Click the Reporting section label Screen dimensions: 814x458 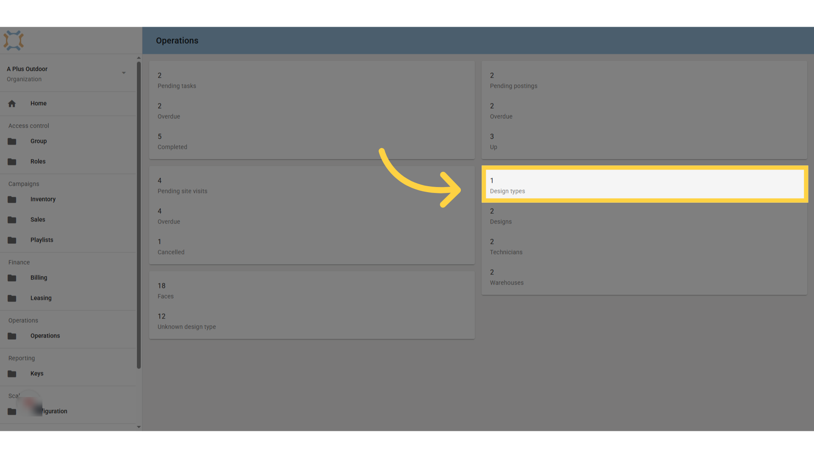pos(22,358)
